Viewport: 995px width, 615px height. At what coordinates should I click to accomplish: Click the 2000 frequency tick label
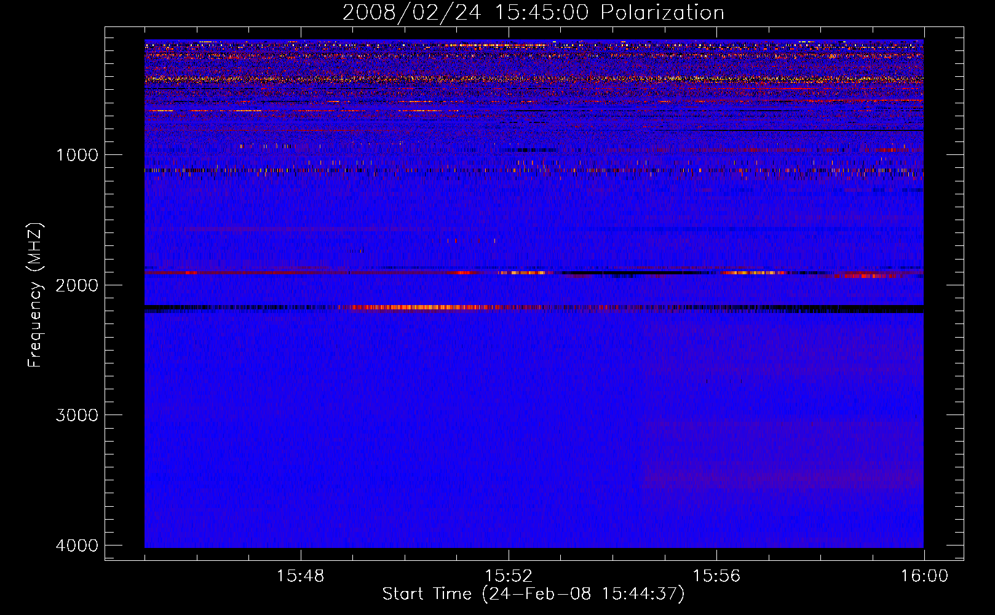(x=77, y=285)
